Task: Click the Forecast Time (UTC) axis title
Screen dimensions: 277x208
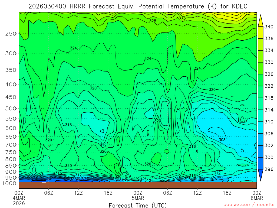Action: [138, 205]
